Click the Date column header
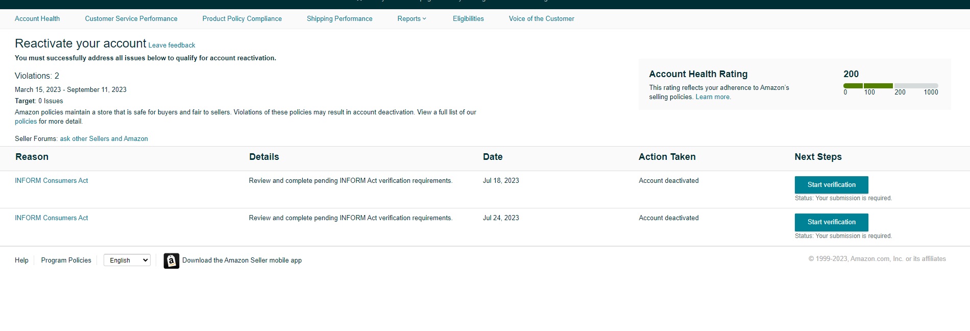This screenshot has width=970, height=331. click(493, 157)
